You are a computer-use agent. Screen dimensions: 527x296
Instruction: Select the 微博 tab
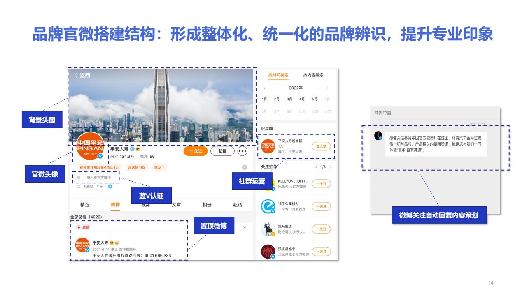(115, 204)
